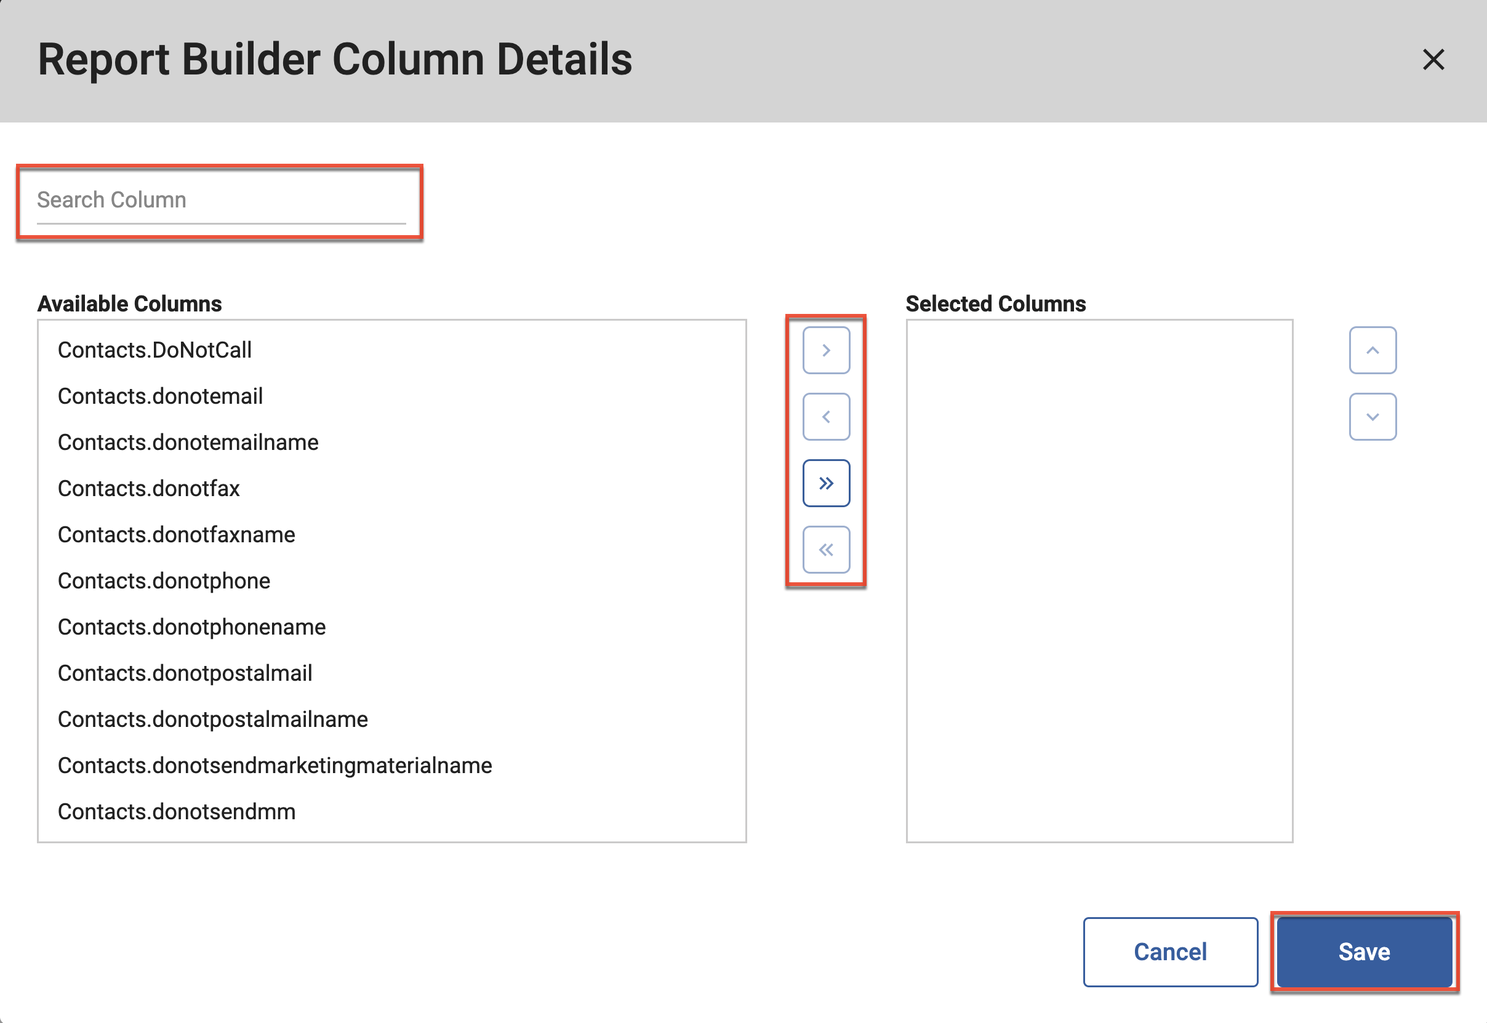
Task: Click inside the Search Column field
Action: point(221,200)
